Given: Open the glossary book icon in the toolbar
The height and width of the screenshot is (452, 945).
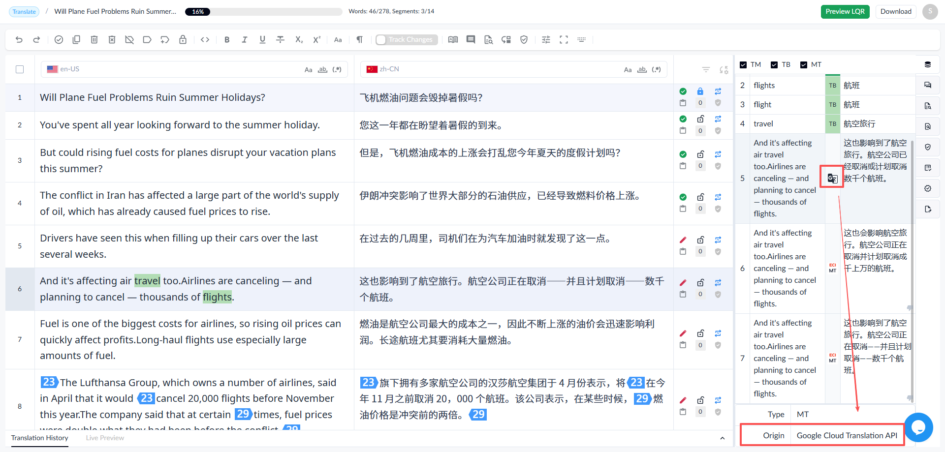Looking at the screenshot, I should (x=453, y=40).
